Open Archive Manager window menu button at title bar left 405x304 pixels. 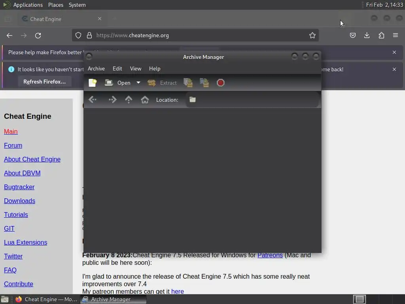[x=89, y=56]
